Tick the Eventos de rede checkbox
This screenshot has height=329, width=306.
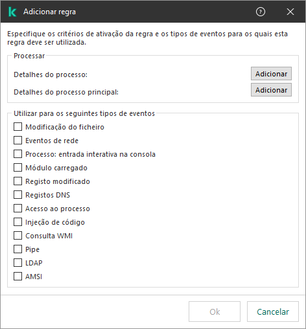pyautogui.click(x=18, y=141)
